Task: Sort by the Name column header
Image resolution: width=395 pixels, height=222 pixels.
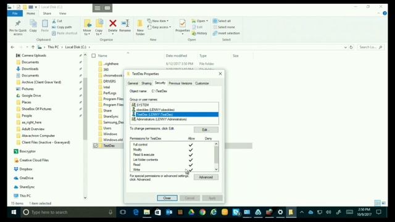Action: pyautogui.click(x=102, y=55)
